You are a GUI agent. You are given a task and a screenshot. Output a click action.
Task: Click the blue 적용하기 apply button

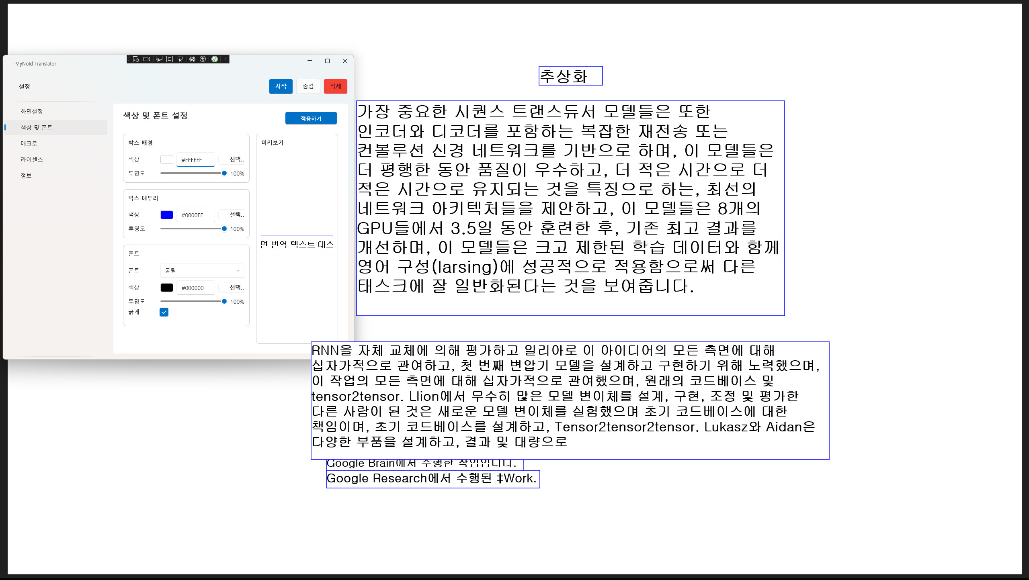[311, 118]
